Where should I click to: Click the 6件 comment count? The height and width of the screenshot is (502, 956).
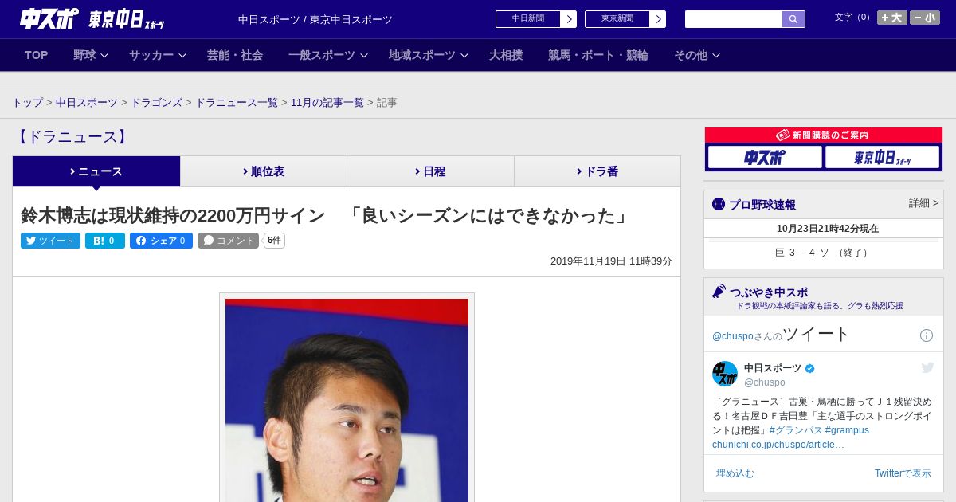point(274,241)
